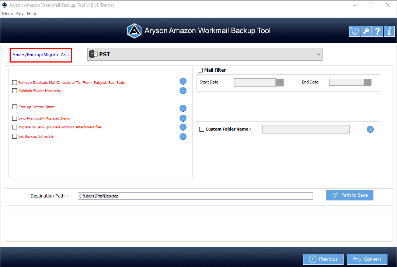Open the shopping cart buy icon

(355, 31)
